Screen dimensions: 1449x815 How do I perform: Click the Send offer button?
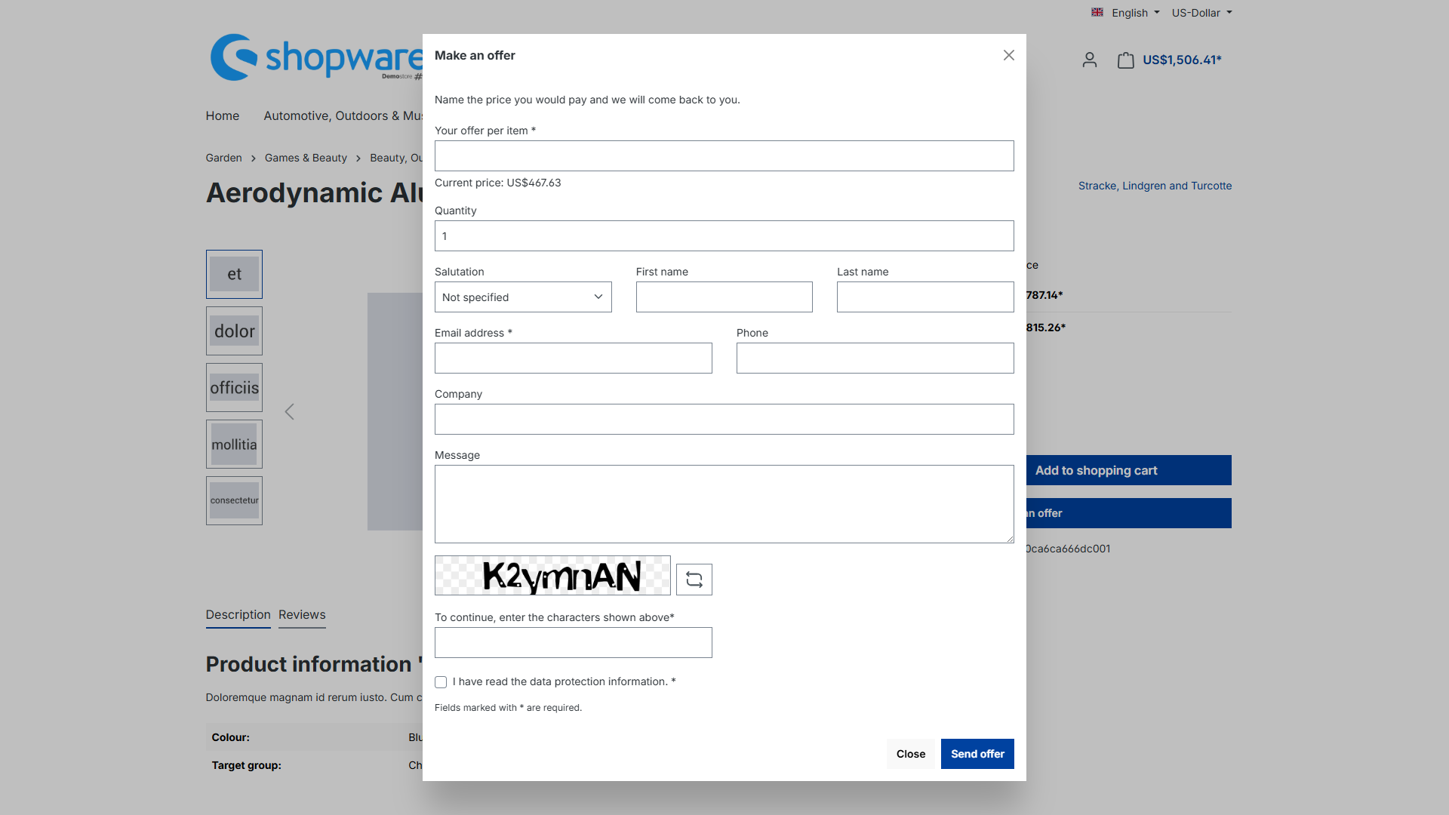[977, 754]
